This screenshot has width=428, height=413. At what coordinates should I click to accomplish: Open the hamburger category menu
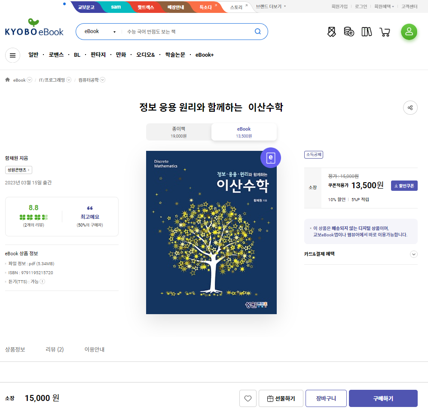click(12, 55)
